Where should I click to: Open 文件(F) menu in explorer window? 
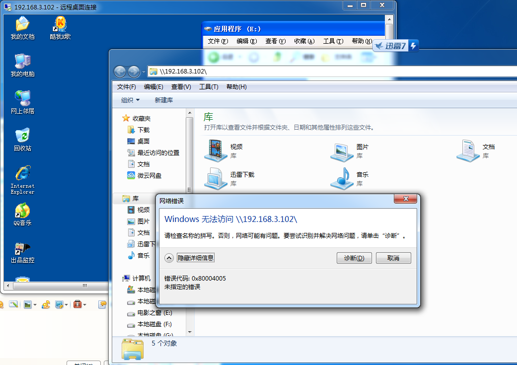[x=126, y=87]
